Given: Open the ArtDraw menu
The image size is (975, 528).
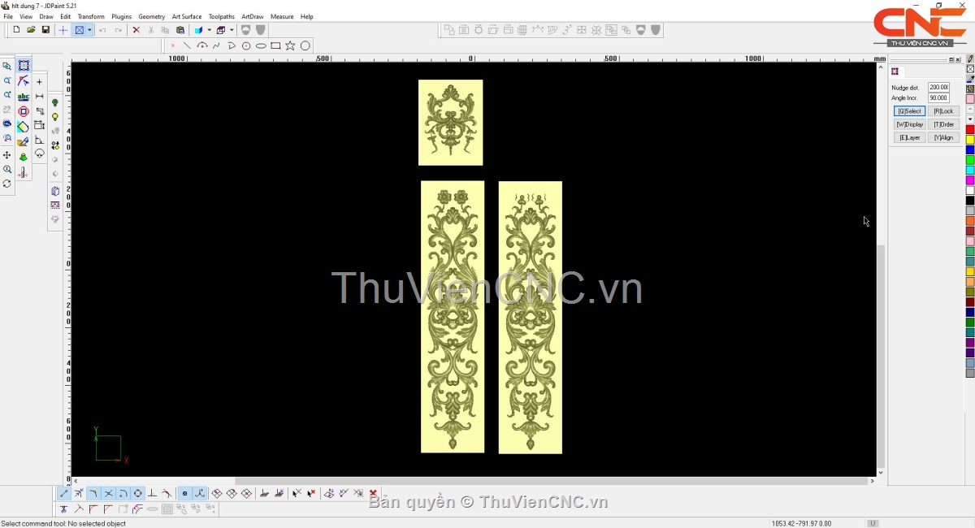Looking at the screenshot, I should coord(253,16).
